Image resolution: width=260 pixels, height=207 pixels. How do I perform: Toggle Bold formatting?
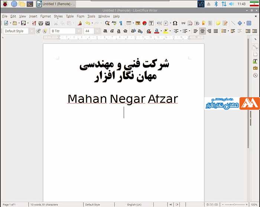[105, 31]
